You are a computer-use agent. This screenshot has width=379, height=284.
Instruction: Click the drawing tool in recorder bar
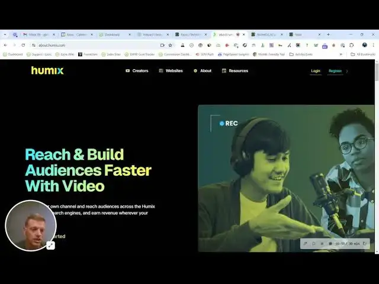306,244
